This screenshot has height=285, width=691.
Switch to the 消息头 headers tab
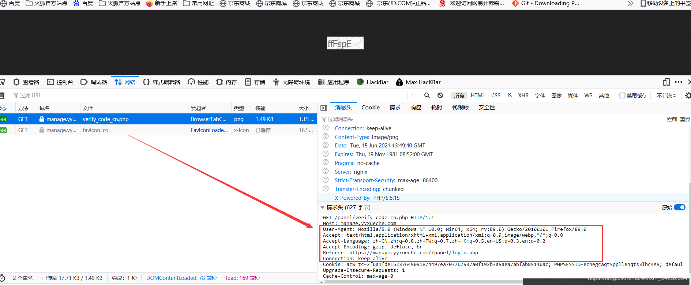point(343,107)
